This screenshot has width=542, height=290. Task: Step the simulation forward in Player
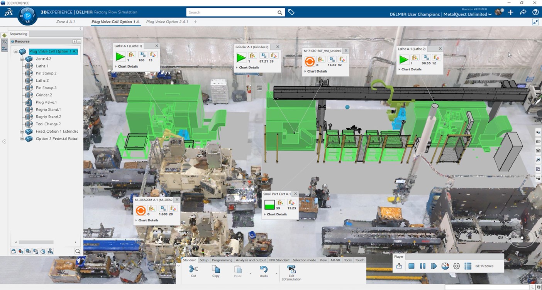(434, 266)
